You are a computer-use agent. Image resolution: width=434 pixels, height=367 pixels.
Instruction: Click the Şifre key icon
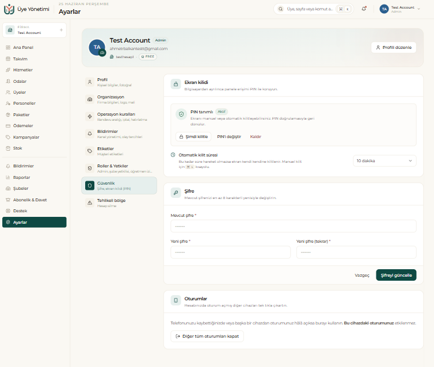tap(176, 193)
